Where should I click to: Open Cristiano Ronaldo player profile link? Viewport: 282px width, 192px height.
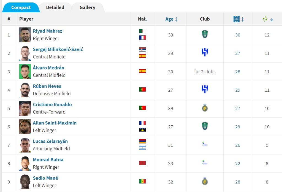tap(52, 105)
